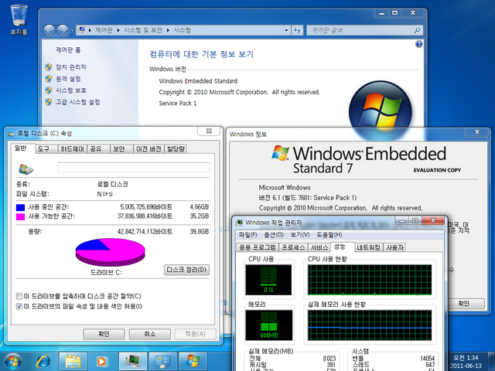Open the 보기(V) menu in Task Manager
495x371 pixels.
300,235
